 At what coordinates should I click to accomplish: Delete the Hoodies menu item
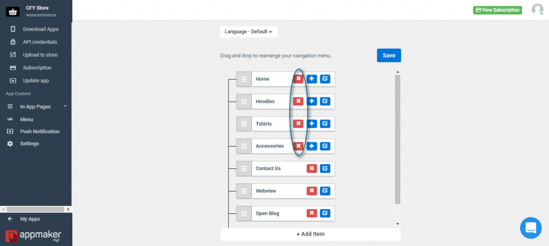[x=298, y=101]
